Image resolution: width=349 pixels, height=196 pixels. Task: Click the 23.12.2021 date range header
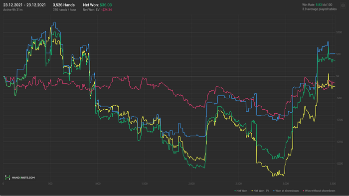tap(24, 5)
